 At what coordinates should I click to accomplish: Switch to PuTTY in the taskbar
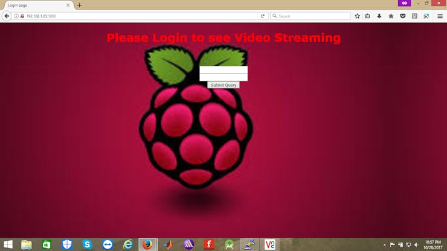(249, 244)
